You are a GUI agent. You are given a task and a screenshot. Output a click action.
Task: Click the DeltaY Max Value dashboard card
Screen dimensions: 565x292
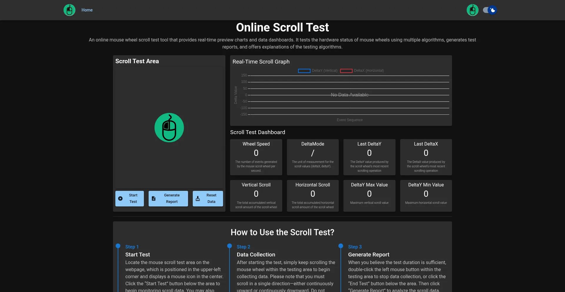click(369, 196)
